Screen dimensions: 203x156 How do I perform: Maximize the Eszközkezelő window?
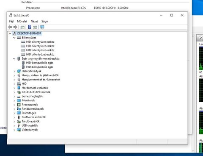[172, 15]
